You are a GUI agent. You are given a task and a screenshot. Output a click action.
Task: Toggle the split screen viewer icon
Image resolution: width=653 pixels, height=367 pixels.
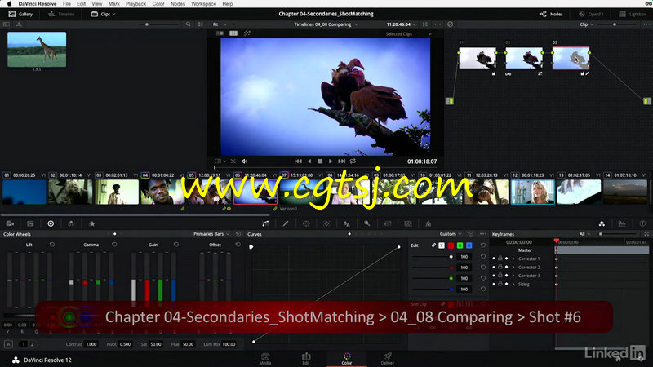coord(233,33)
